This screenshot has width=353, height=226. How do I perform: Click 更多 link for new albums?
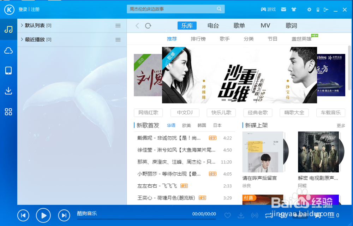341,126
